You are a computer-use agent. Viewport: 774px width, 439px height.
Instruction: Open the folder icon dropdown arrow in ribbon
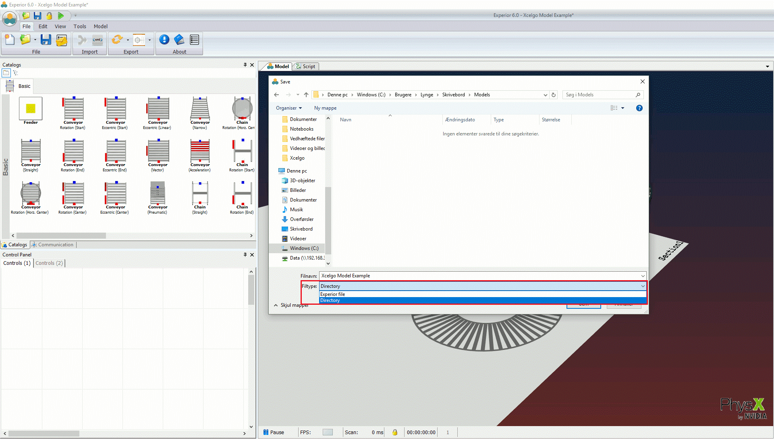pos(35,40)
